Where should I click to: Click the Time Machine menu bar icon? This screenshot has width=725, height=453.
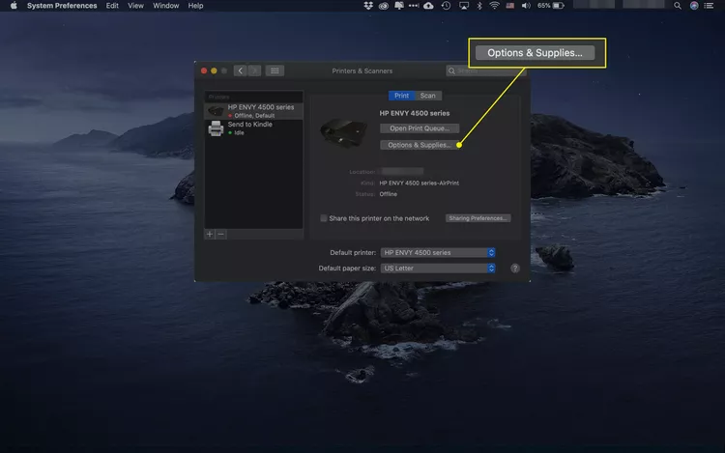click(x=446, y=6)
